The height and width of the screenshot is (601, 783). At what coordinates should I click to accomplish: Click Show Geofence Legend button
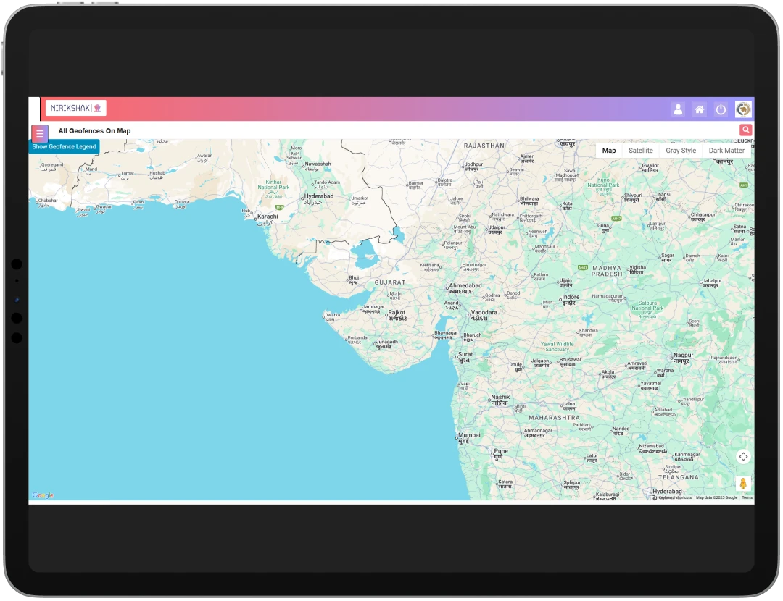[64, 147]
